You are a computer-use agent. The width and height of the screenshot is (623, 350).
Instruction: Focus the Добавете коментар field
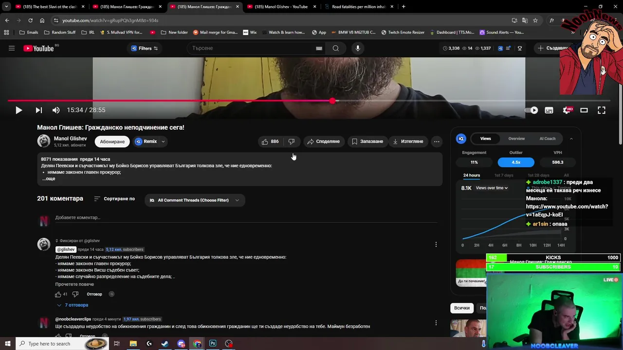tap(246, 218)
